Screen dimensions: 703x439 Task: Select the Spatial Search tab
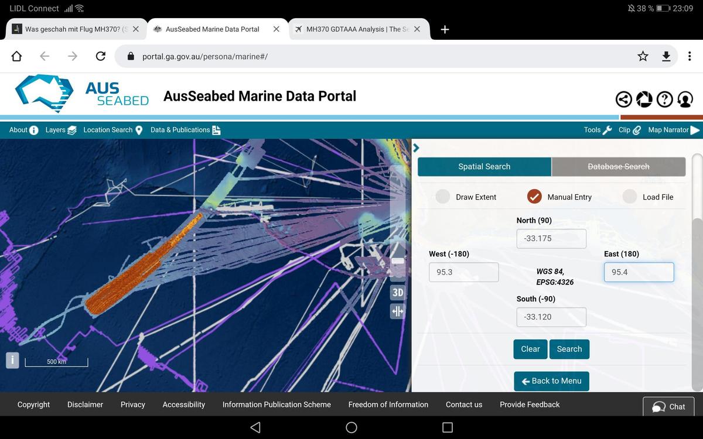(484, 167)
